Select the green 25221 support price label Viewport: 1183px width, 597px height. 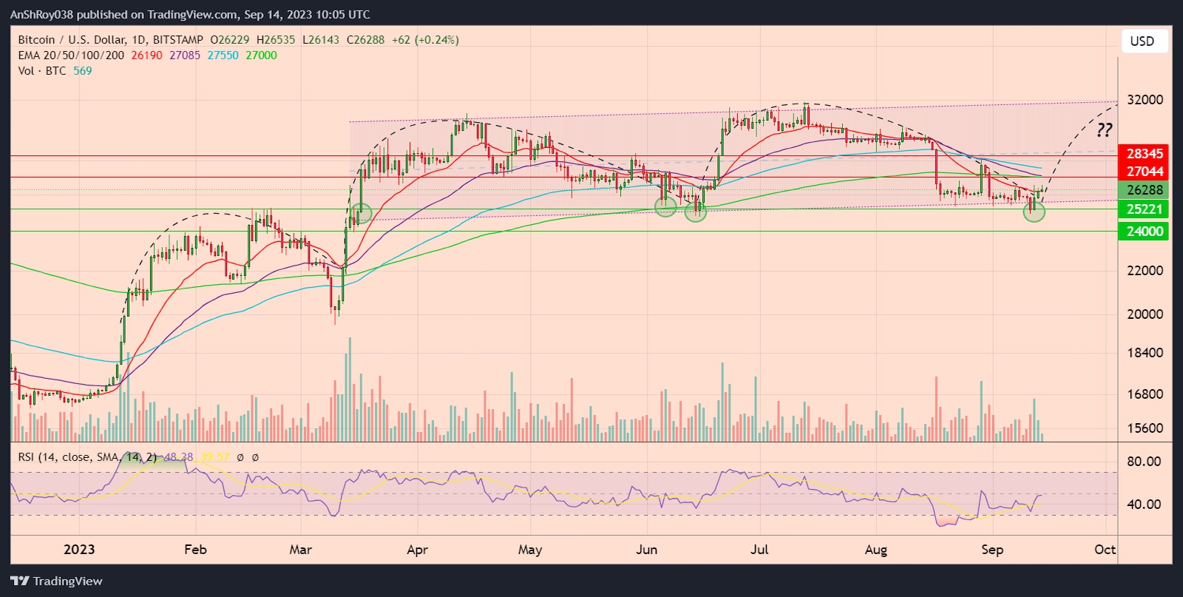point(1144,209)
